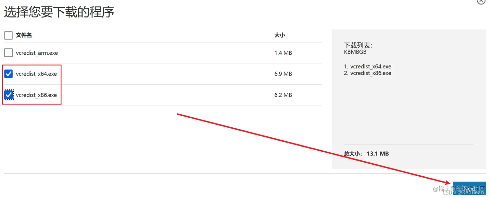The height and width of the screenshot is (198, 491).
Task: Click the 文件名 column header
Action: (x=24, y=35)
